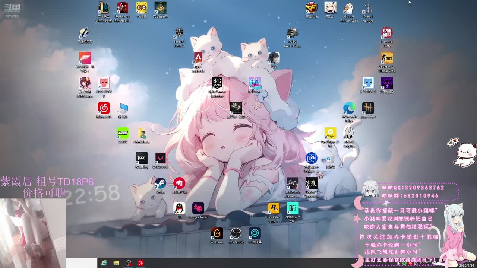Open File Explorer on the taskbar
The image size is (477, 268).
point(116,263)
